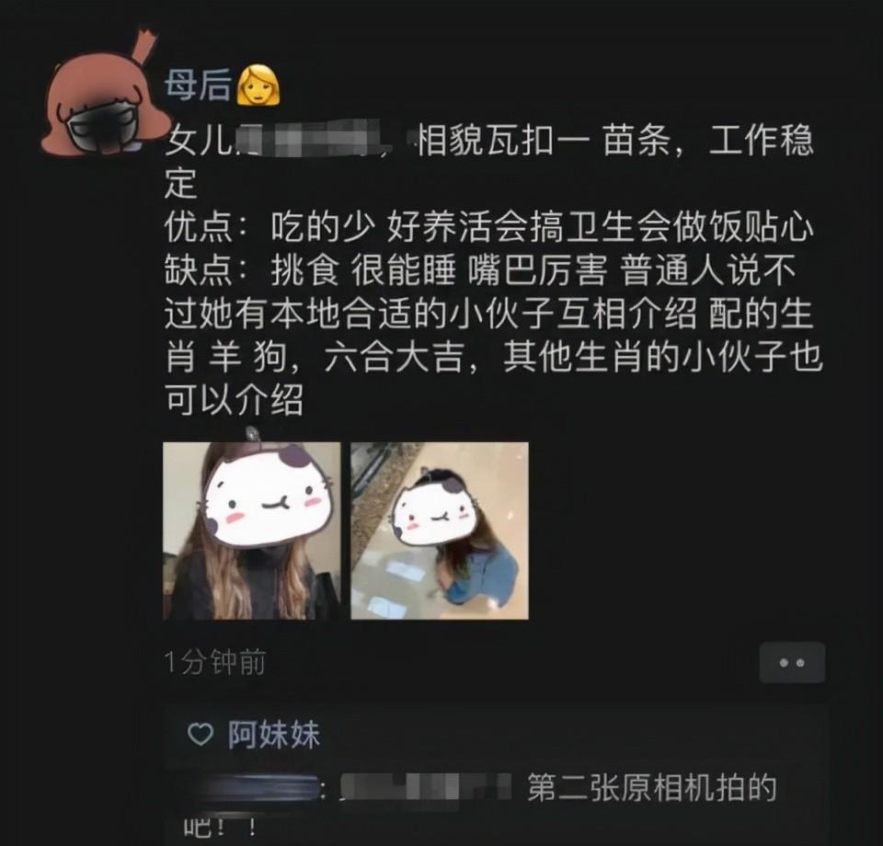Click the 缺点 line of the post
883x846 pixels.
click(480, 270)
